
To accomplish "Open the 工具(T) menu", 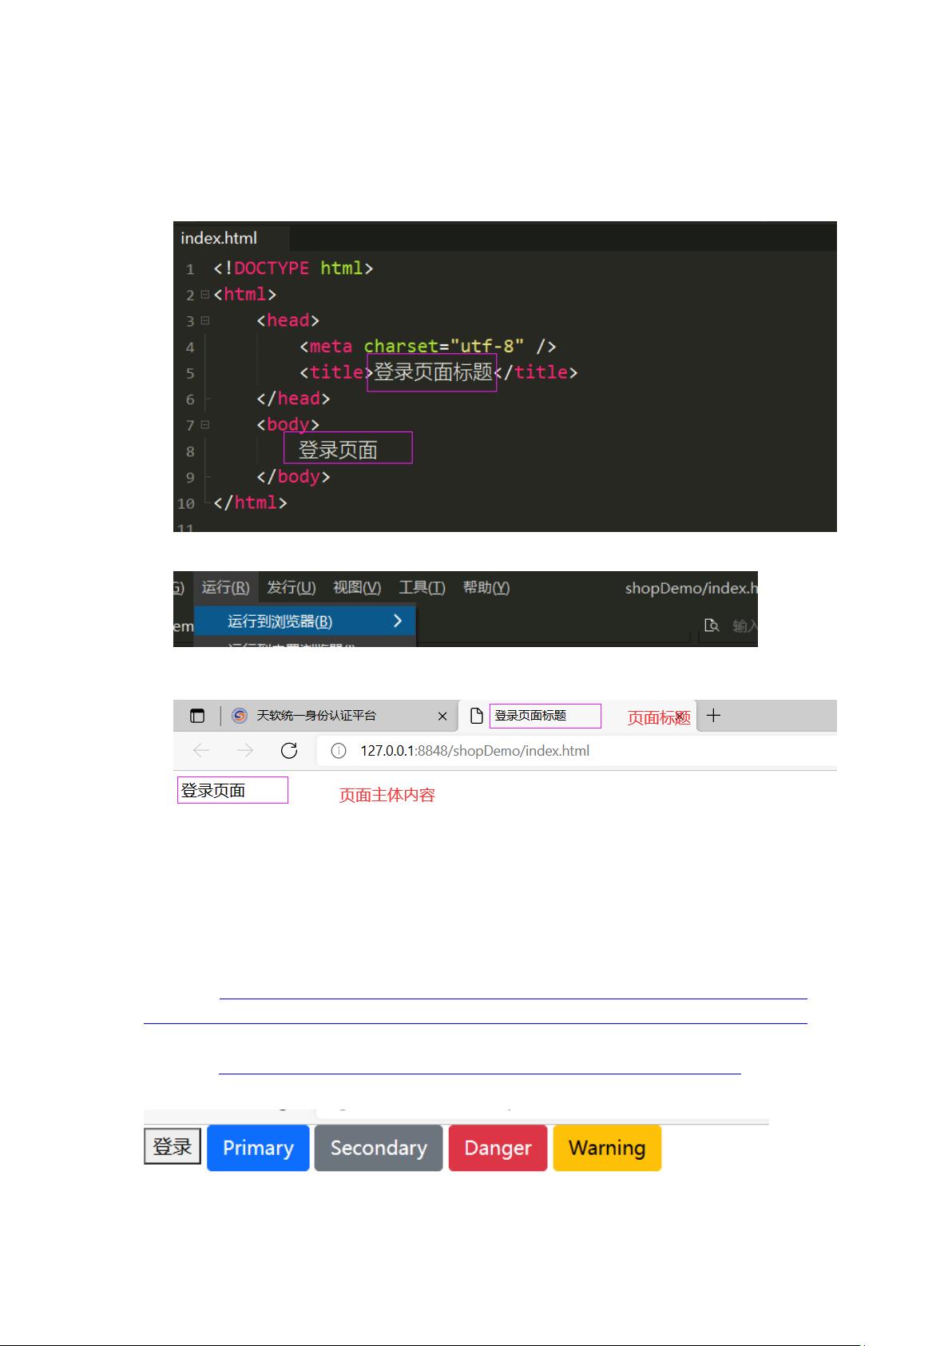I will [x=422, y=588].
